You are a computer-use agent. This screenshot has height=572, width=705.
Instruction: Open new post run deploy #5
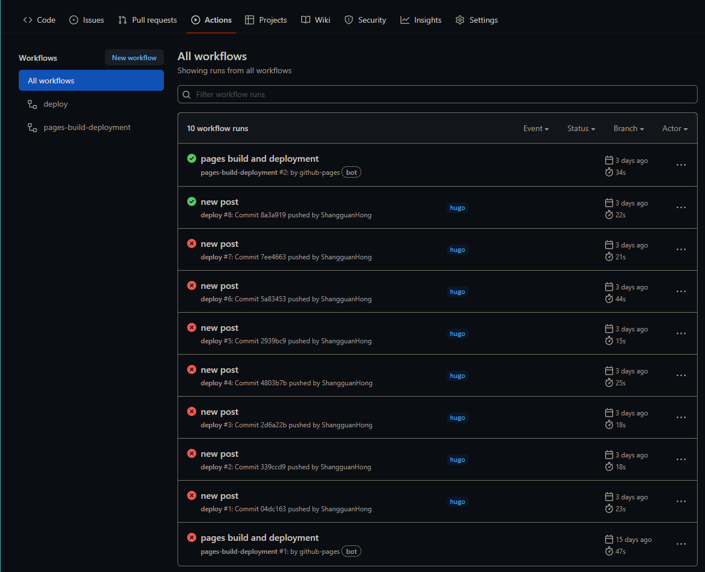tap(219, 328)
